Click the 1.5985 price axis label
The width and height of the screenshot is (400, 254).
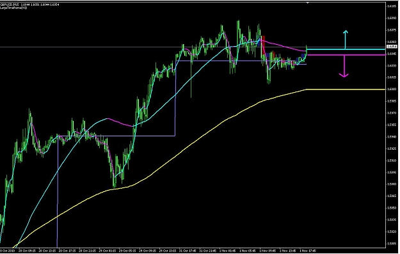tap(392, 101)
